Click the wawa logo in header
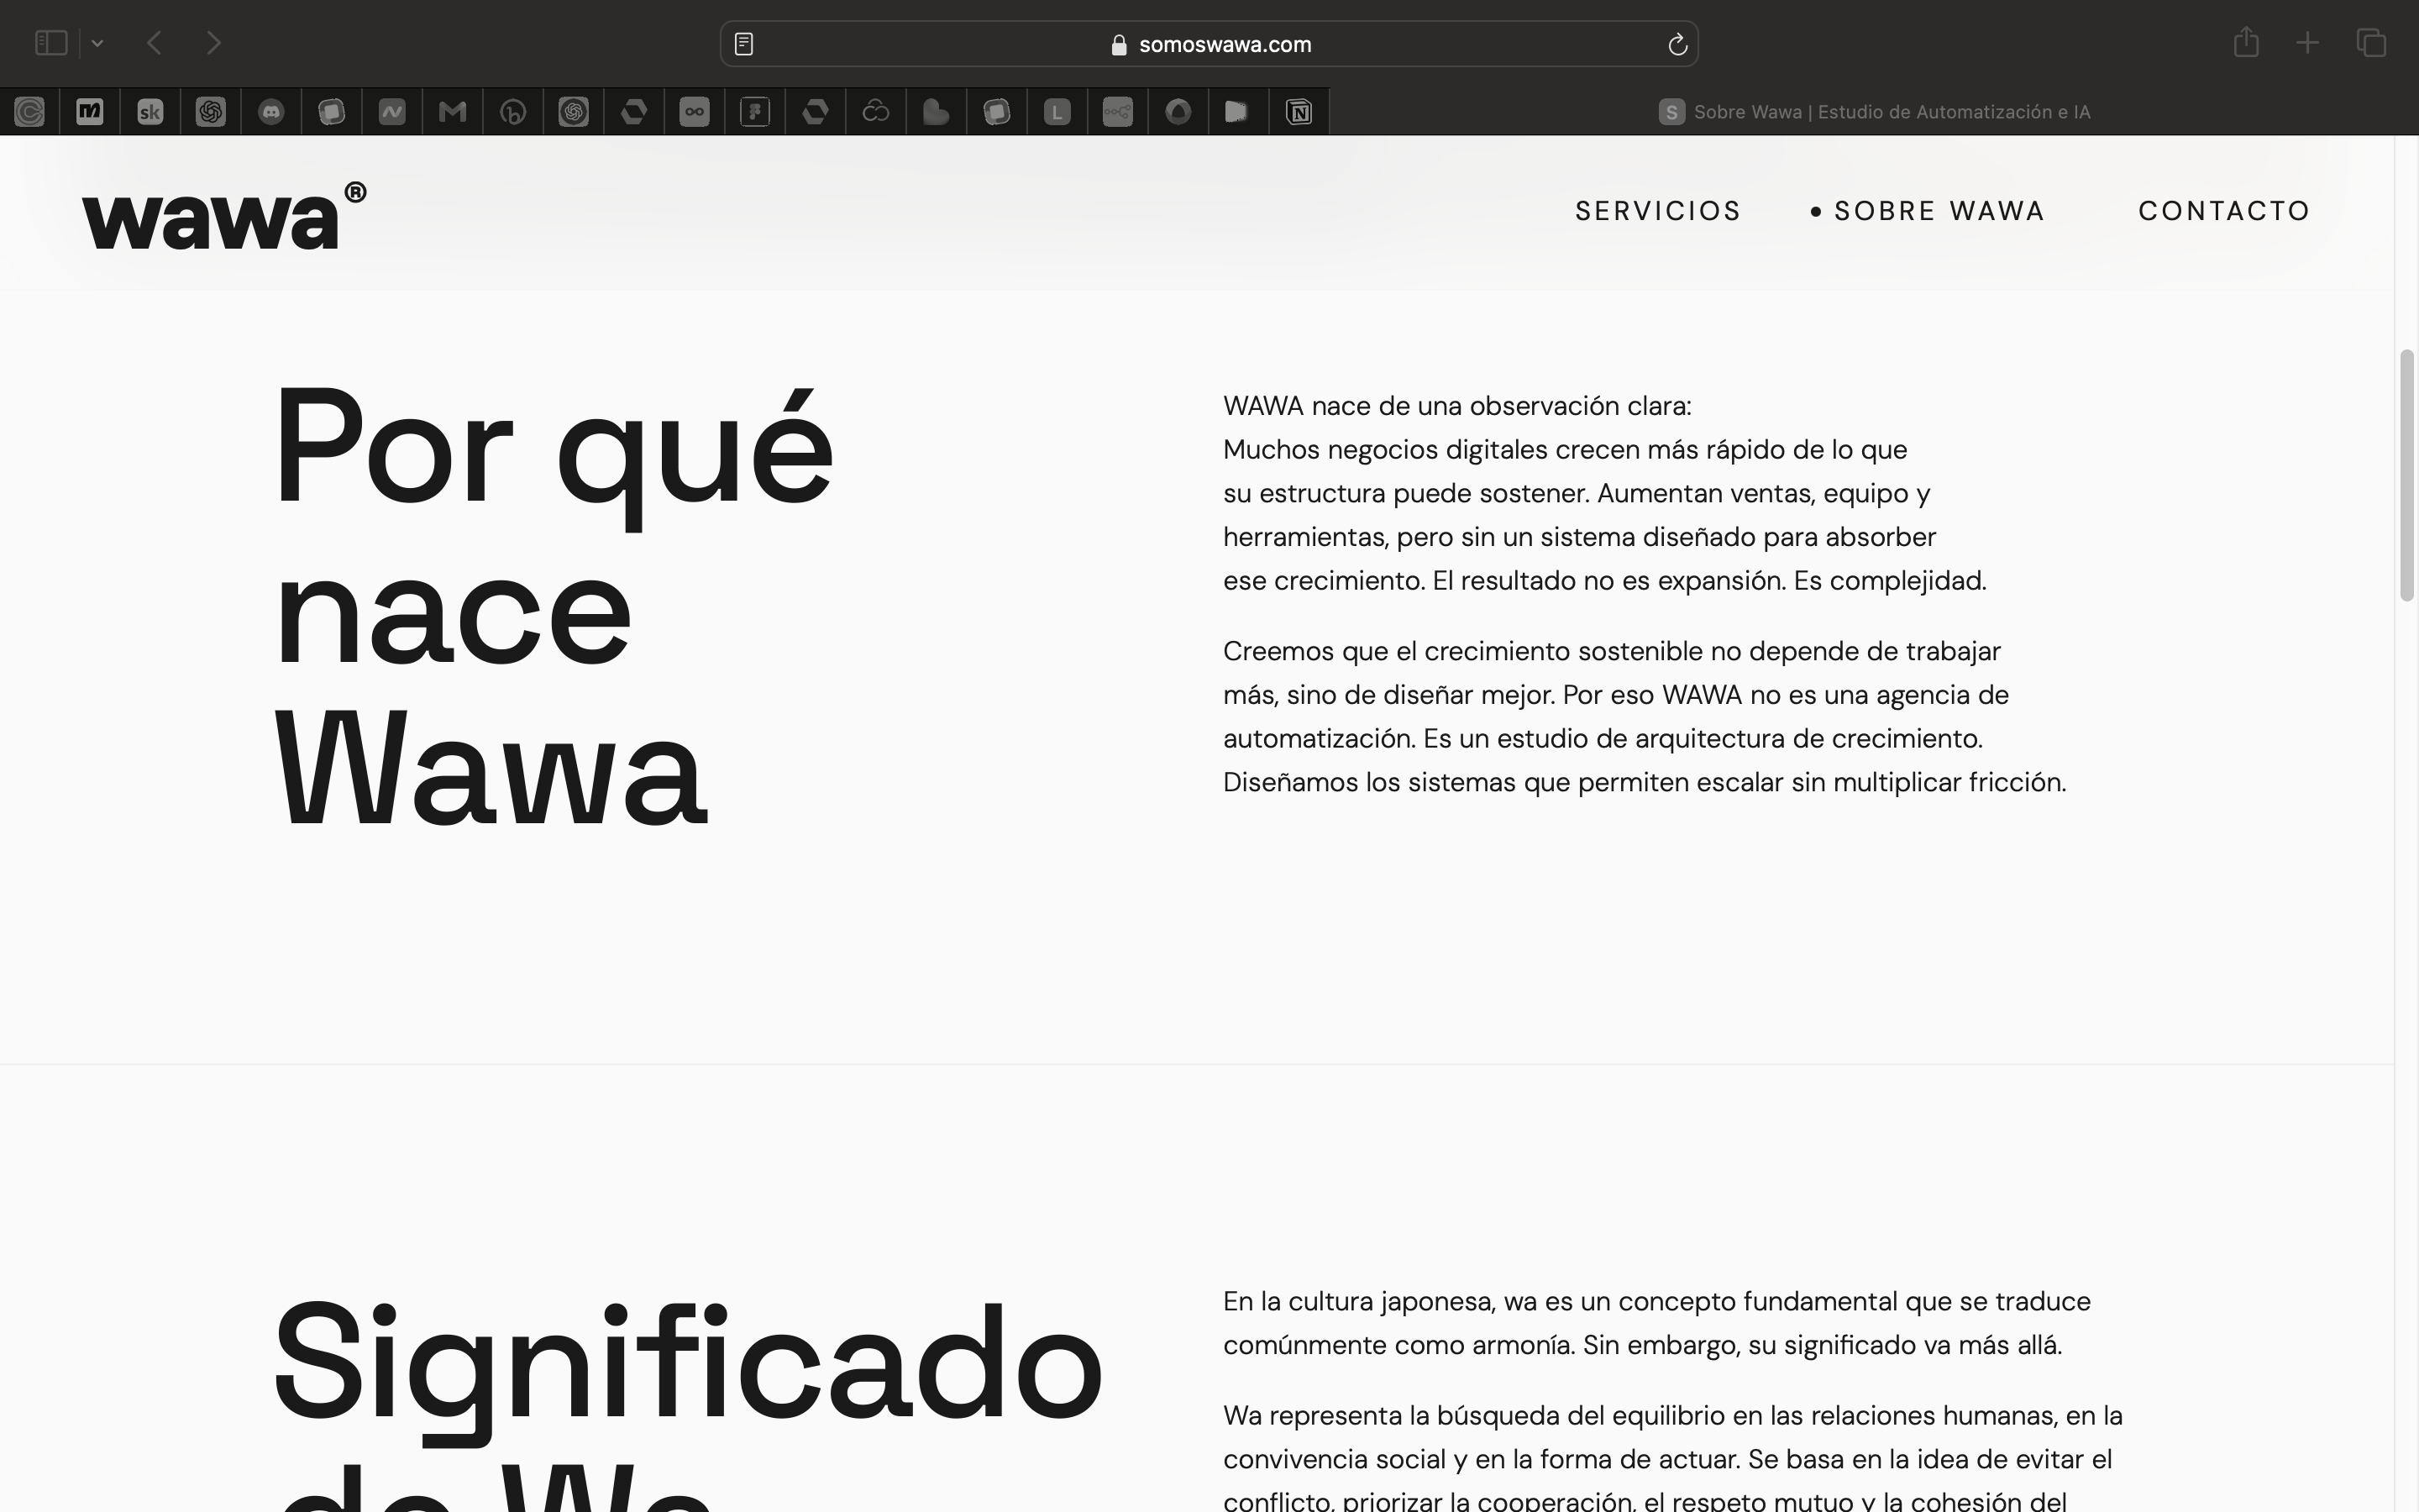Viewport: 2419px width, 1512px height. coord(224,215)
